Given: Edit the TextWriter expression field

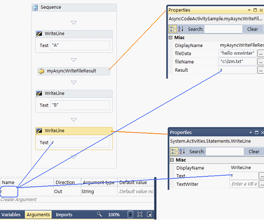Looking at the screenshot, I should point(244,184).
